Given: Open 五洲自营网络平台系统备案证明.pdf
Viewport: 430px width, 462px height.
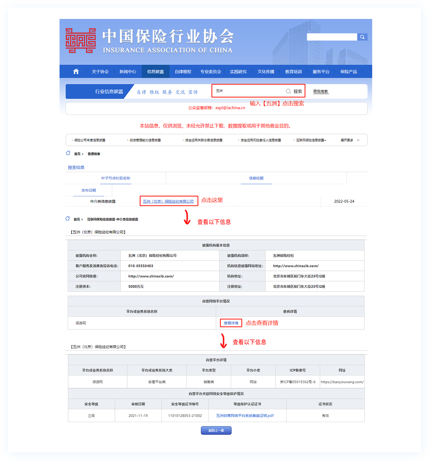Looking at the screenshot, I should click(x=245, y=416).
